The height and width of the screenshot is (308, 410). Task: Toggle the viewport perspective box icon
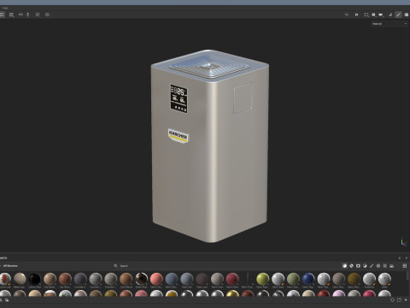(366, 15)
